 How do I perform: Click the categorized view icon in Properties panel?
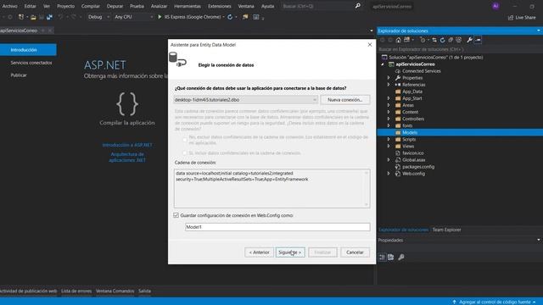coord(382,257)
